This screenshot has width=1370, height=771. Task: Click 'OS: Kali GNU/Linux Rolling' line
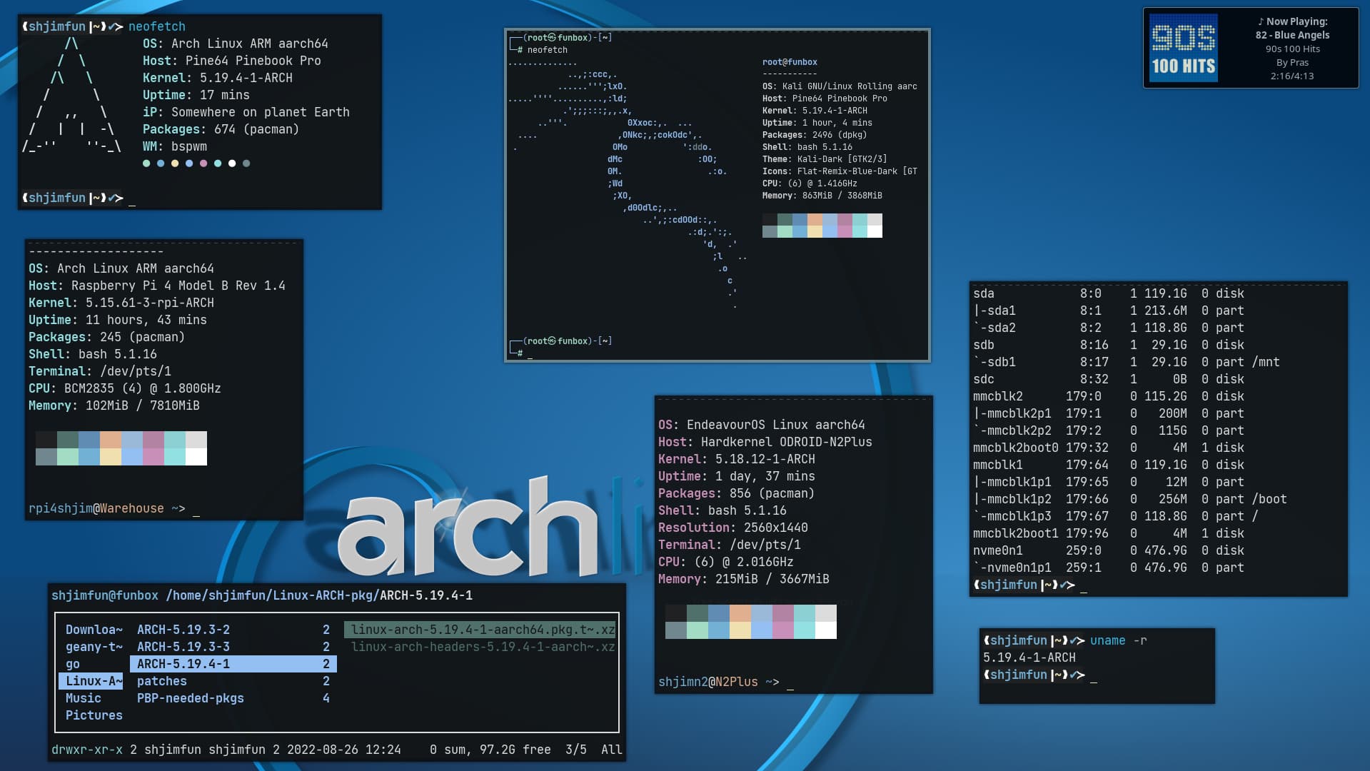click(x=840, y=86)
